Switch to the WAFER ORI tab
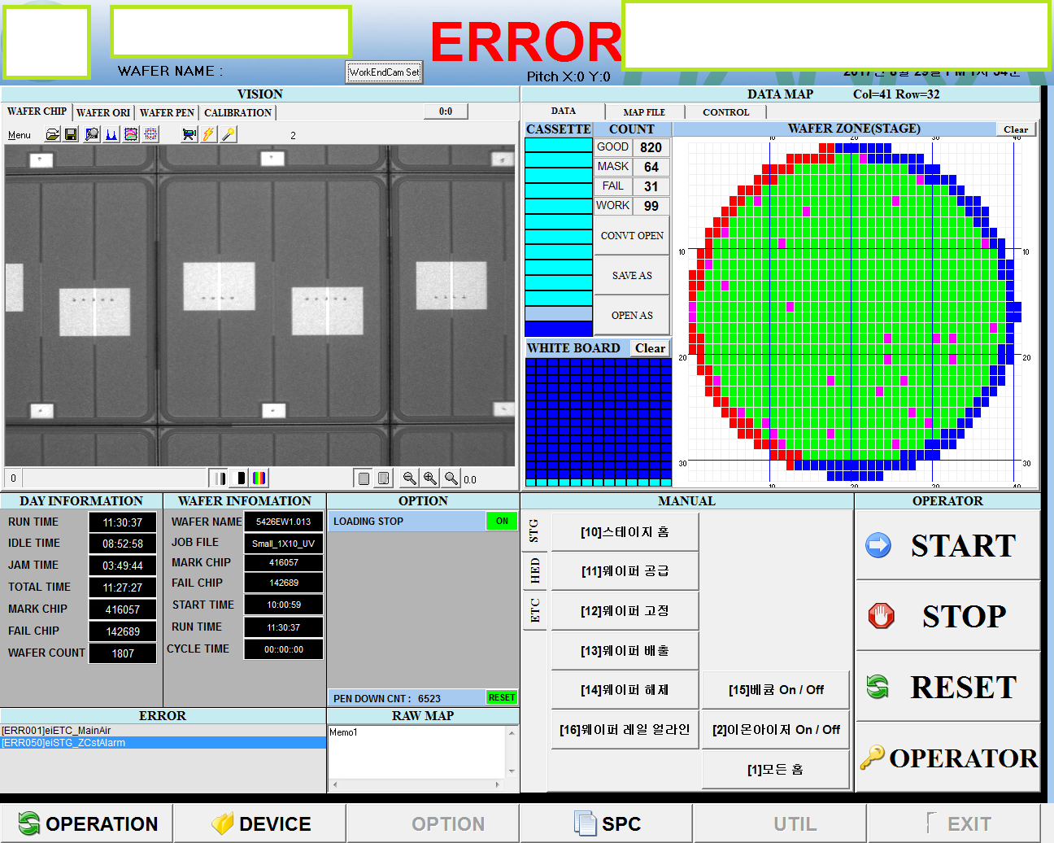The height and width of the screenshot is (843, 1054). point(103,112)
